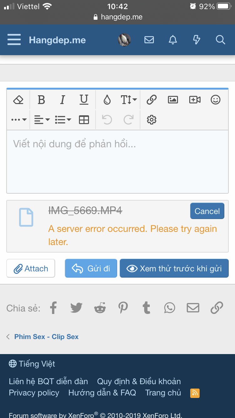Viewport: 235px width, 418px height.
Task: Open the text color droplet picker
Action: pyautogui.click(x=107, y=100)
